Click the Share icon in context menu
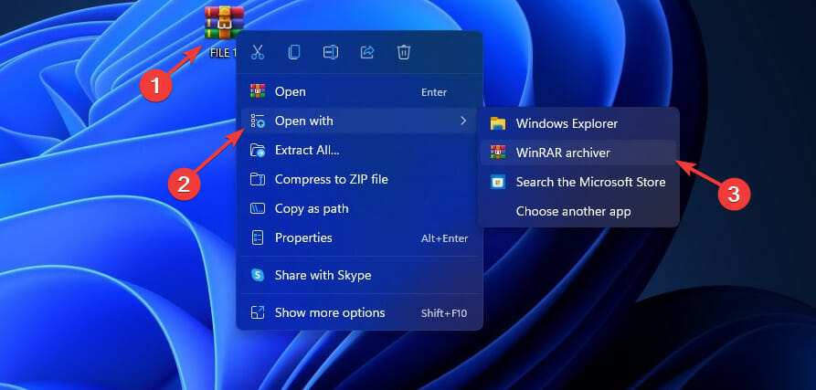Viewport: 816px width, 390px height. pos(367,52)
